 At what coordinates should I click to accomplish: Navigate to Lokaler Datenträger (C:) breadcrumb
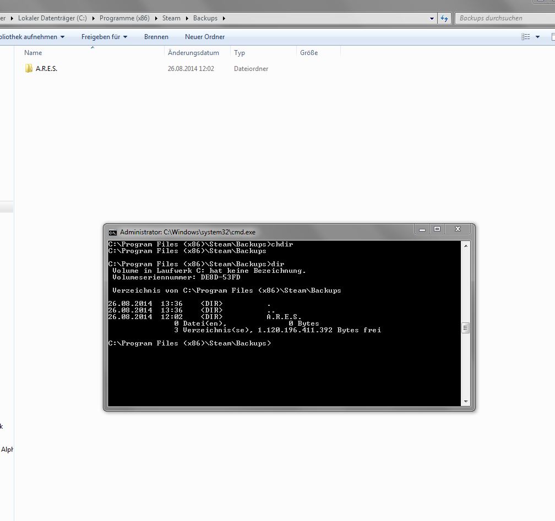coord(52,18)
